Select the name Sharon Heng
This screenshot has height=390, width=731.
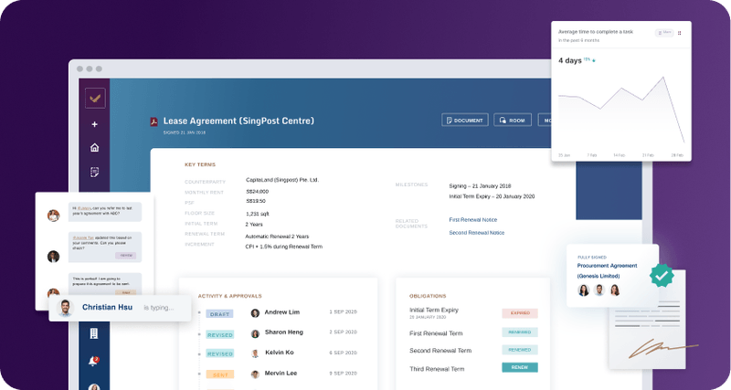[x=284, y=332]
